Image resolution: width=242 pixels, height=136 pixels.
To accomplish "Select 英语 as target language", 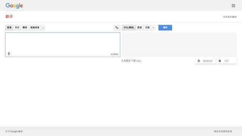I will [140, 28].
